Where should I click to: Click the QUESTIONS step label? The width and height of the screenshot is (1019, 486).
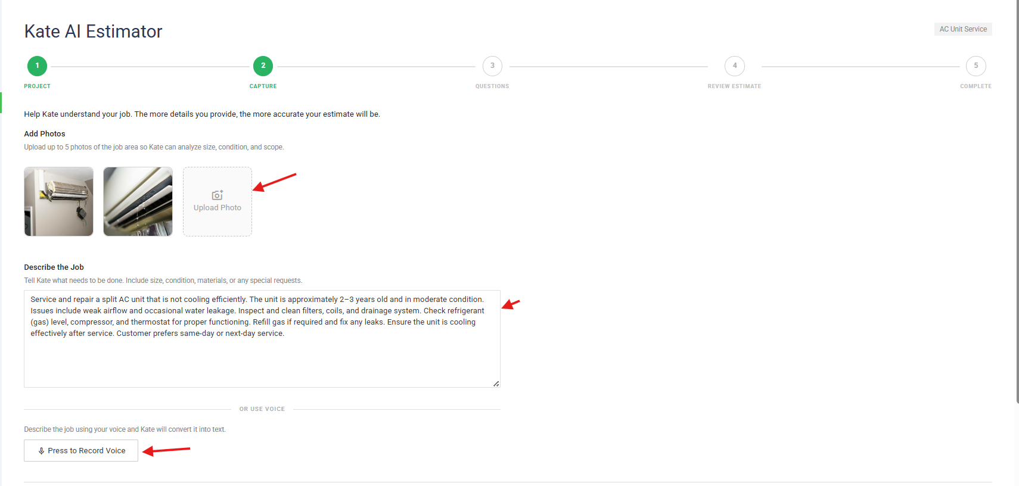pyautogui.click(x=492, y=86)
